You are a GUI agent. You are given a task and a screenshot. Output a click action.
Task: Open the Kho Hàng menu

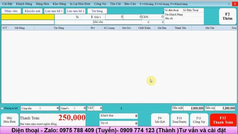[x=59, y=4]
